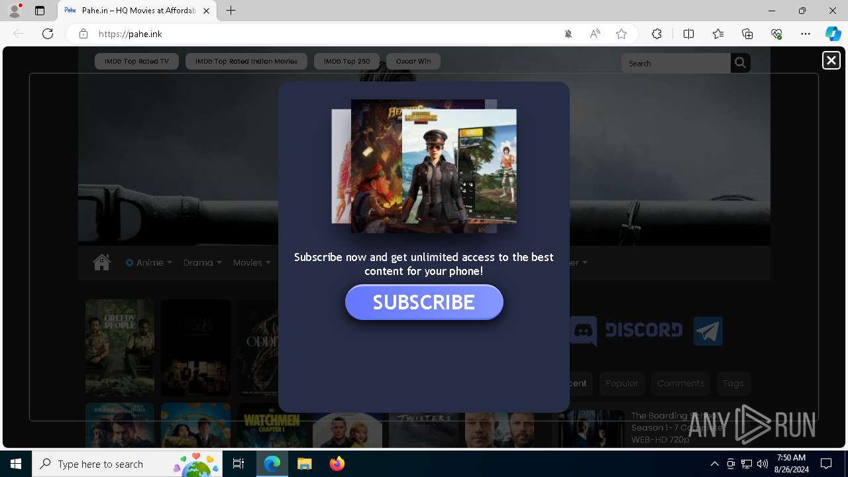848x477 pixels.
Task: Close the subscribe popup overlay
Action: tap(831, 60)
